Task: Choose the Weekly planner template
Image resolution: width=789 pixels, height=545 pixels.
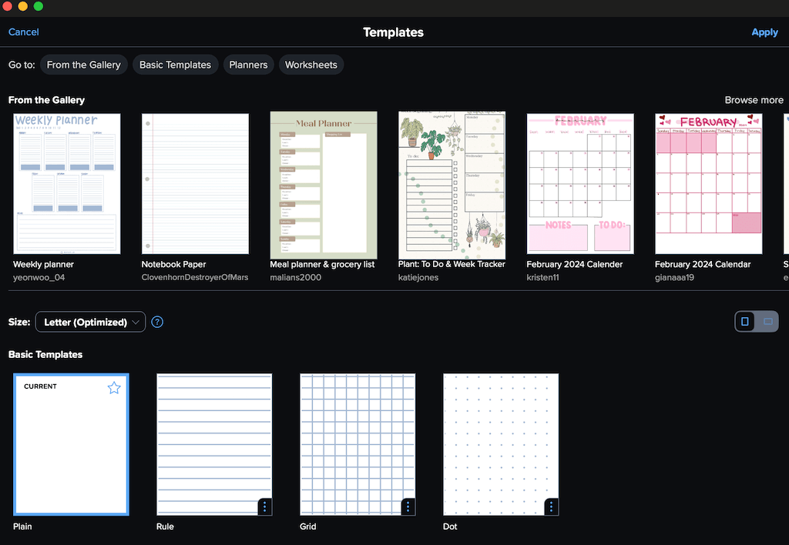Action: click(x=66, y=183)
